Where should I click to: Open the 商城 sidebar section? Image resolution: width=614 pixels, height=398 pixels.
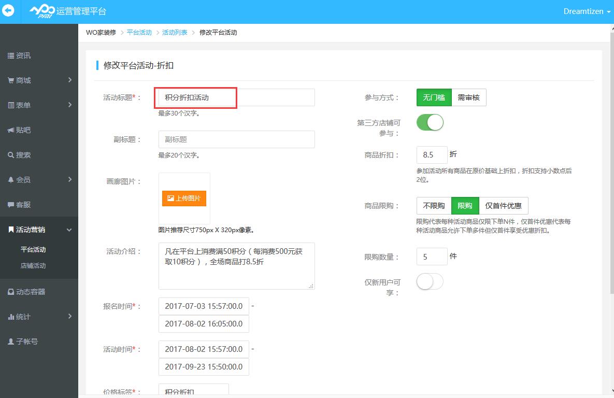(x=21, y=80)
